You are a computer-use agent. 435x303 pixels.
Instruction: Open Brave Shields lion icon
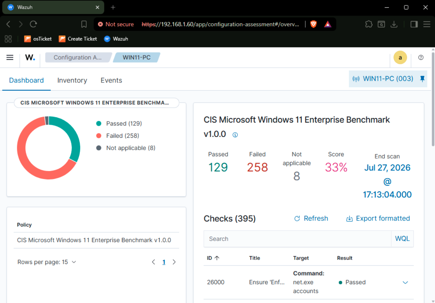(x=313, y=24)
